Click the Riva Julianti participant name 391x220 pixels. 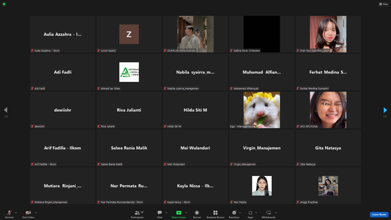129,110
